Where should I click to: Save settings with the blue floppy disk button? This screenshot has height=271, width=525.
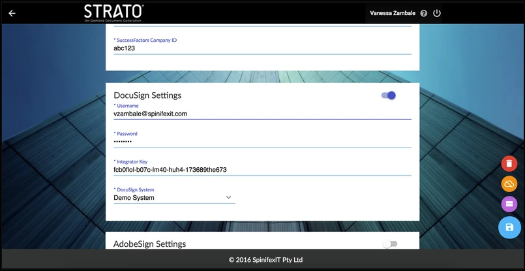[x=509, y=227]
